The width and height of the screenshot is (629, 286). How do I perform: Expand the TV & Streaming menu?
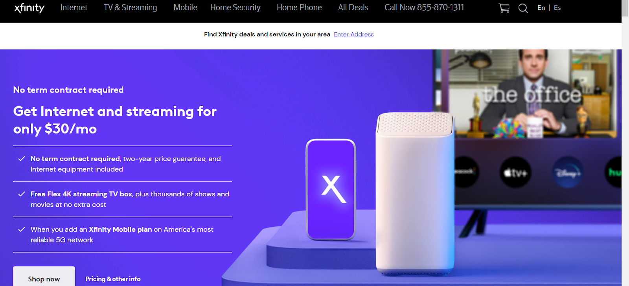pyautogui.click(x=130, y=7)
